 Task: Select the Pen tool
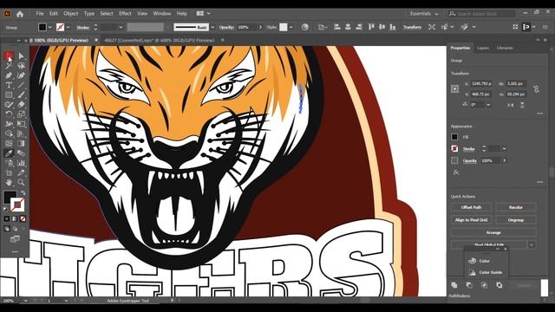9,75
